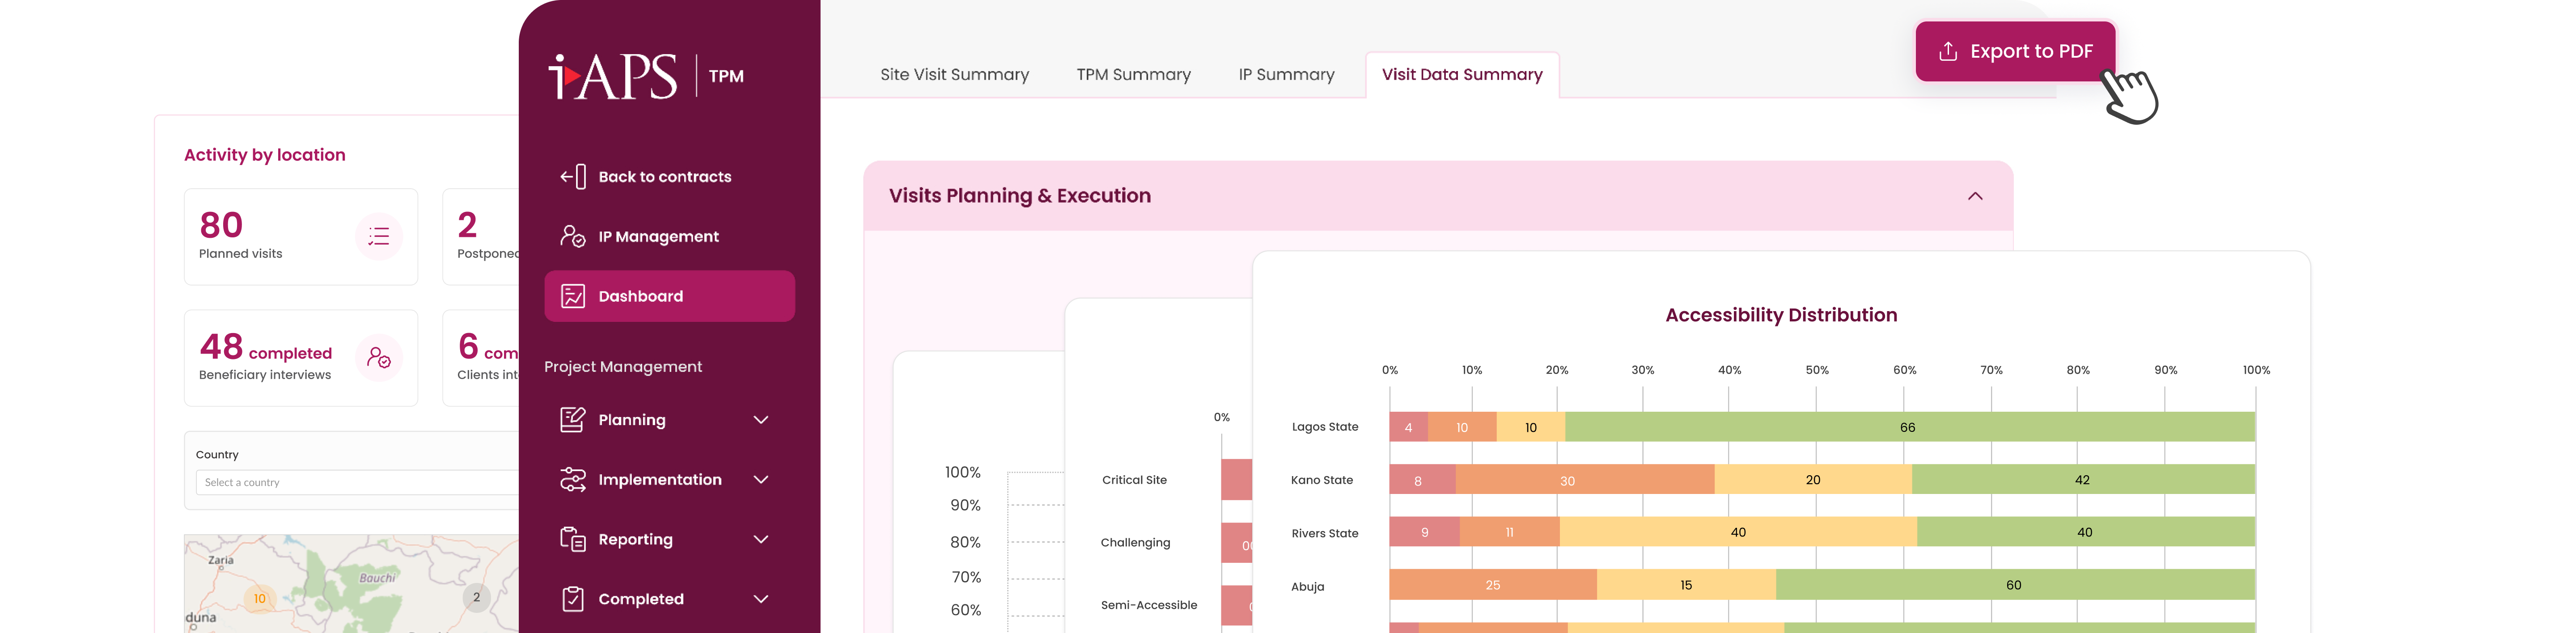Click Kano State orange segment 30
2576x633 pixels.
pyautogui.click(x=1585, y=480)
